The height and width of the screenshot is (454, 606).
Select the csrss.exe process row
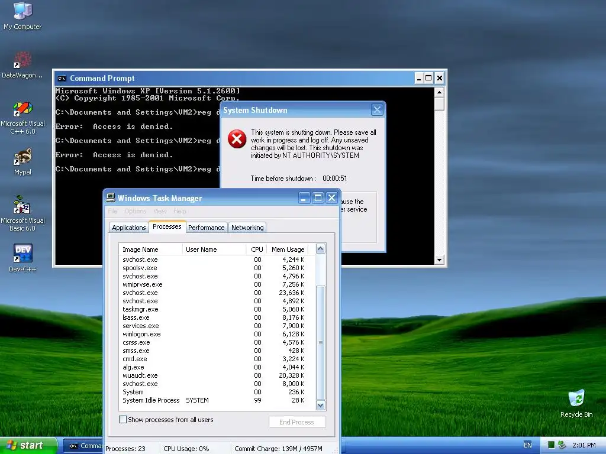point(217,342)
